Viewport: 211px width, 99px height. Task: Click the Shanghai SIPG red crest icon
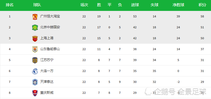pyautogui.click(x=35, y=38)
